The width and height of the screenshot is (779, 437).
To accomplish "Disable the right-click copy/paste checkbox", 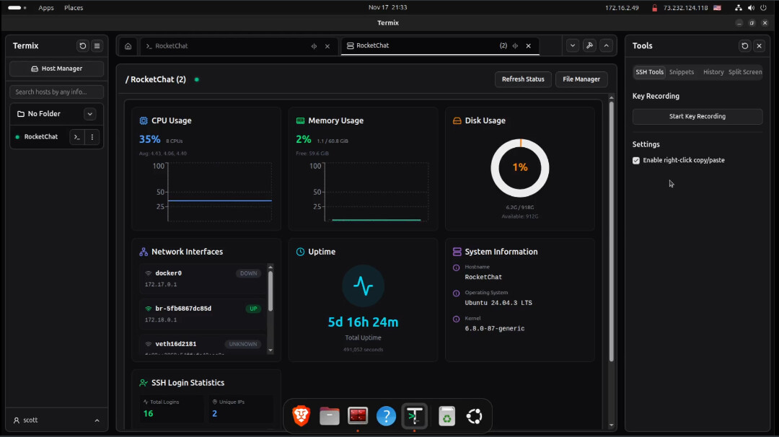I will 636,161.
